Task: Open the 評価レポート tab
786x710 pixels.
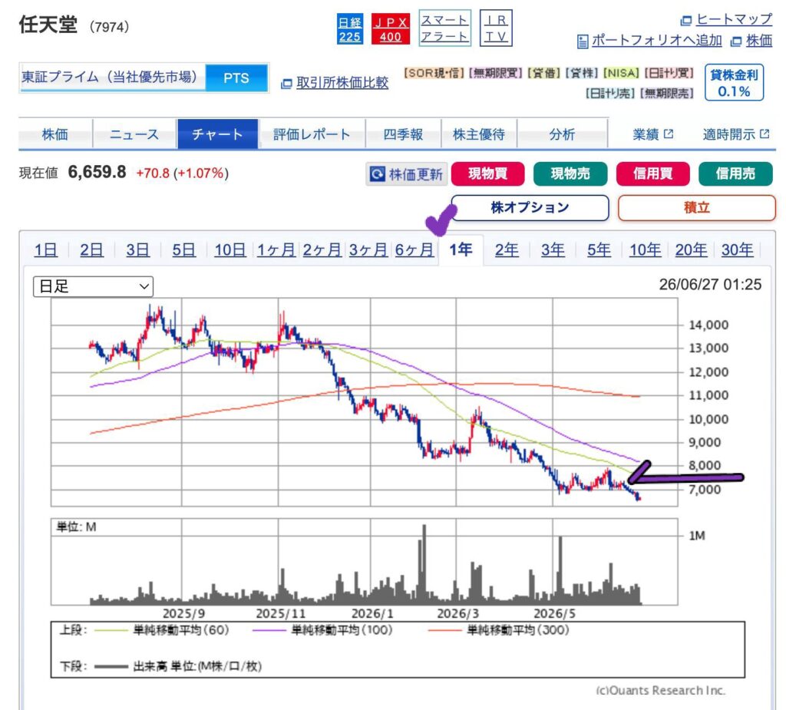Action: [312, 134]
